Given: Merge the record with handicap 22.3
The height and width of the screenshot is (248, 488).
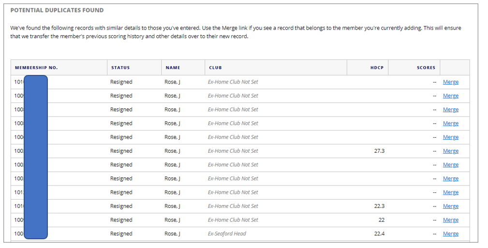Looking at the screenshot, I should point(450,206).
